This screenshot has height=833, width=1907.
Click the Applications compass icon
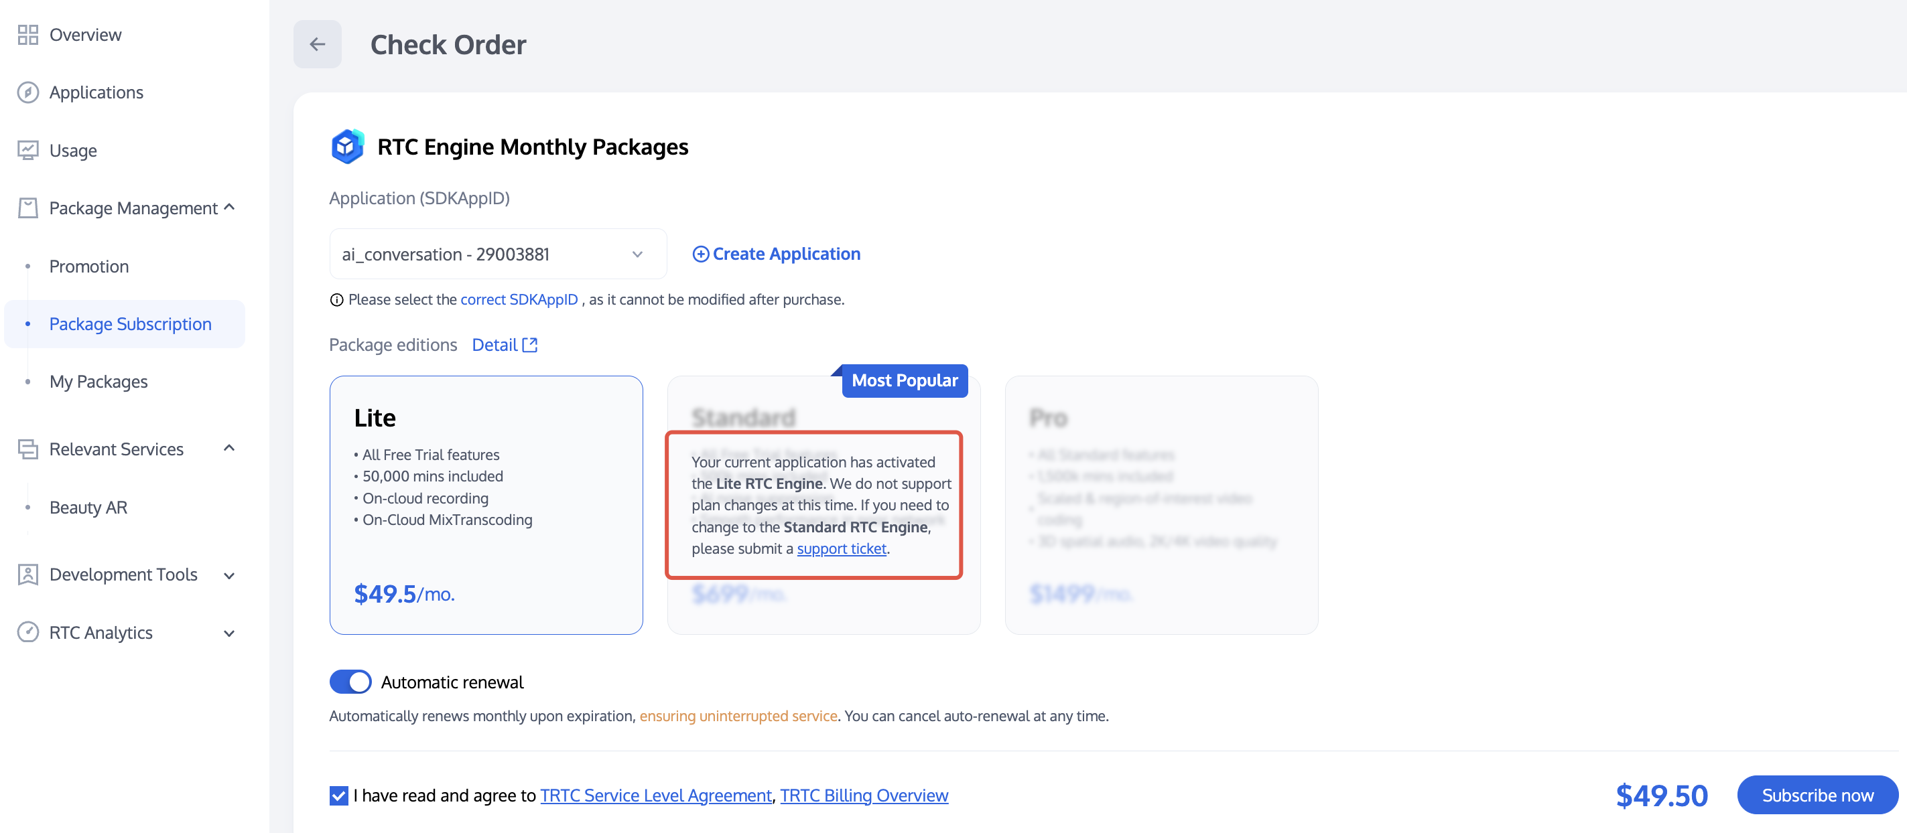(x=27, y=92)
